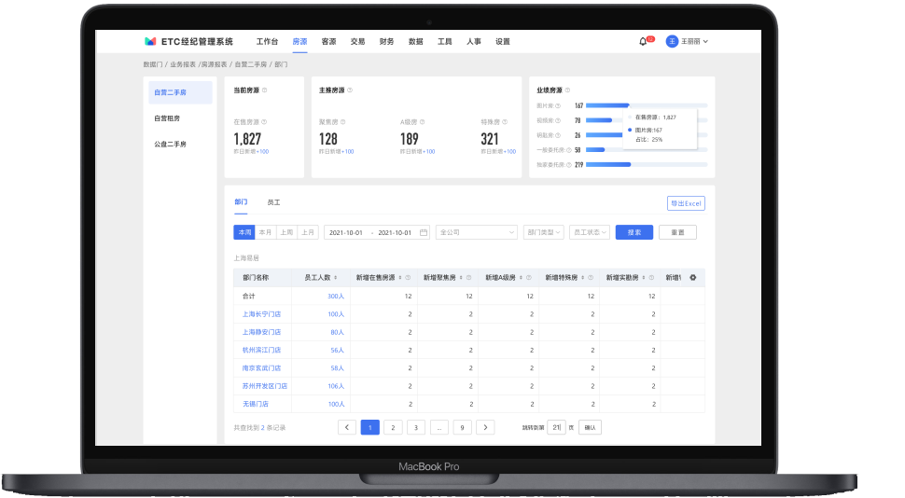Open the 交易 menu

click(x=358, y=42)
